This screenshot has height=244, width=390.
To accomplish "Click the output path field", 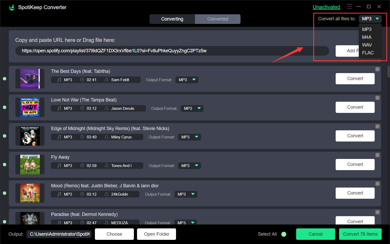I will pos(59,234).
